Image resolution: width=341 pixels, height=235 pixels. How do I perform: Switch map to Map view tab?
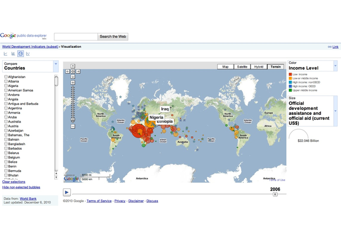click(226, 67)
